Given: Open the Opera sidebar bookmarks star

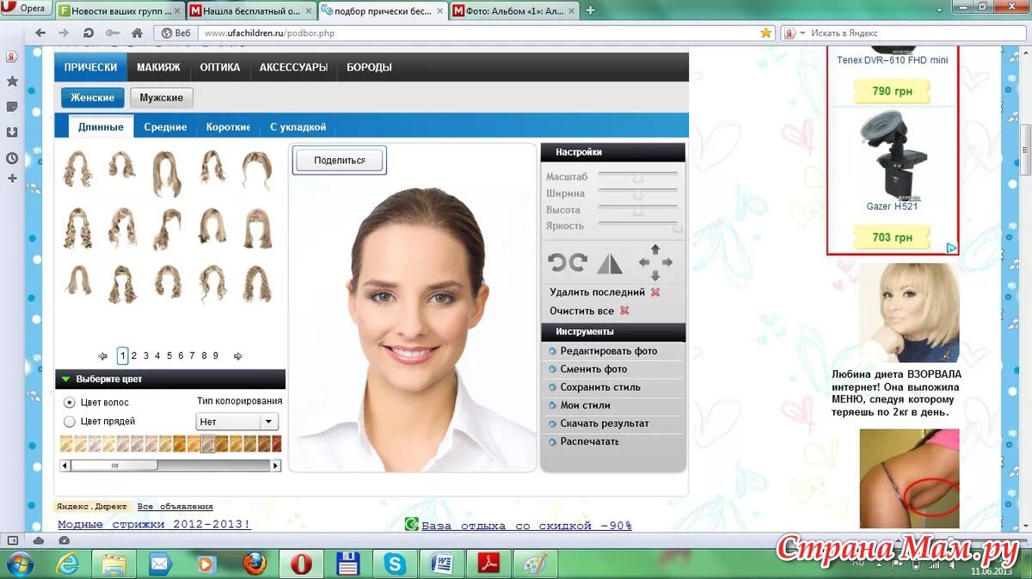Looking at the screenshot, I should (12, 81).
